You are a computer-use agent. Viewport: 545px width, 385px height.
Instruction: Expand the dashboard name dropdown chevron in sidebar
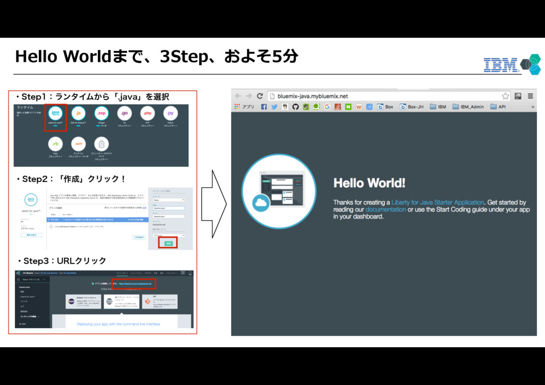tap(44, 280)
